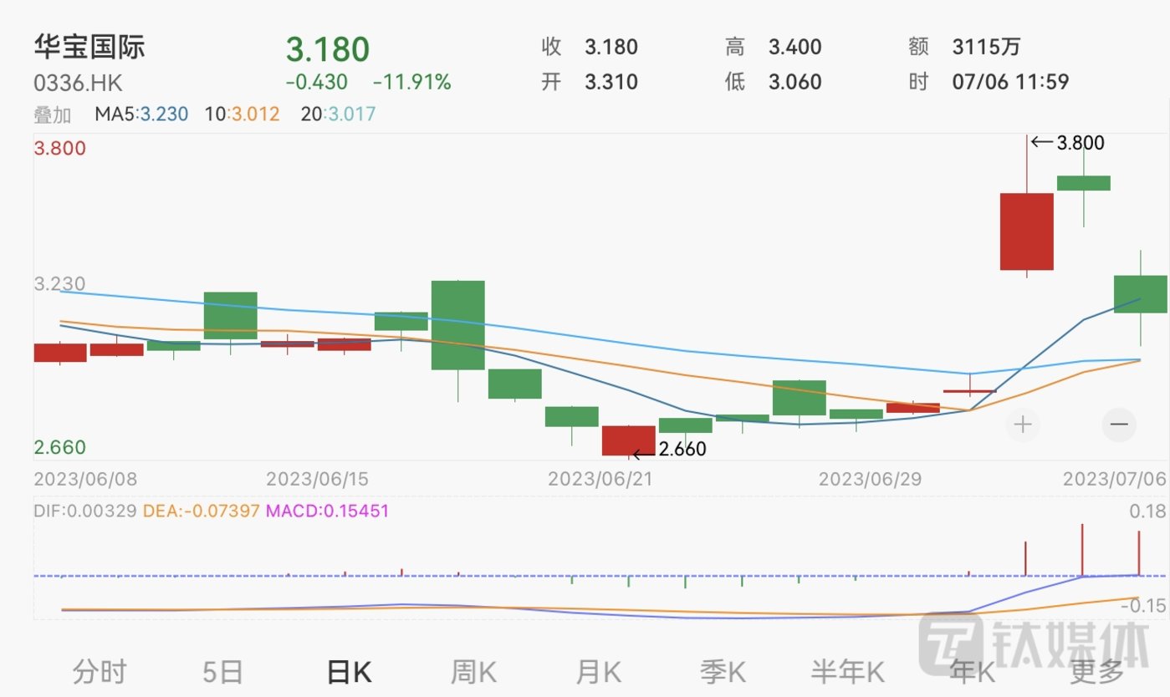Image resolution: width=1170 pixels, height=697 pixels.
Task: Click the 0.18 MACD axis value
Action: click(1149, 511)
